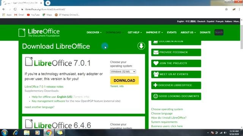Click DISCOVER LIBREOFFICE button

(176, 85)
